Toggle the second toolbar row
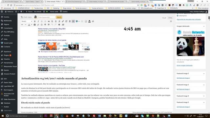The width and height of the screenshot is (210, 118). pyautogui.click(x=73, y=21)
